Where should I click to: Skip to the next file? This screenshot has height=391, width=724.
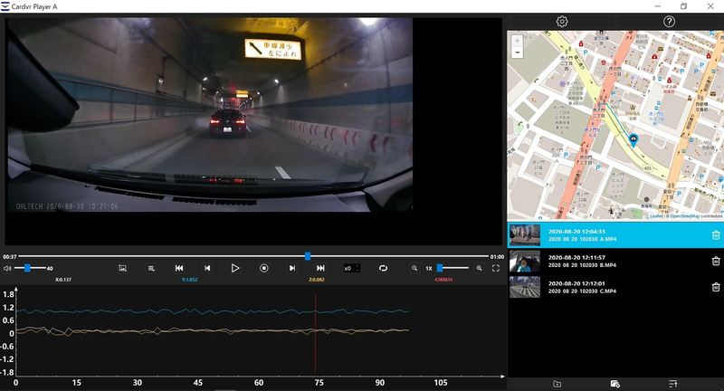click(x=320, y=268)
